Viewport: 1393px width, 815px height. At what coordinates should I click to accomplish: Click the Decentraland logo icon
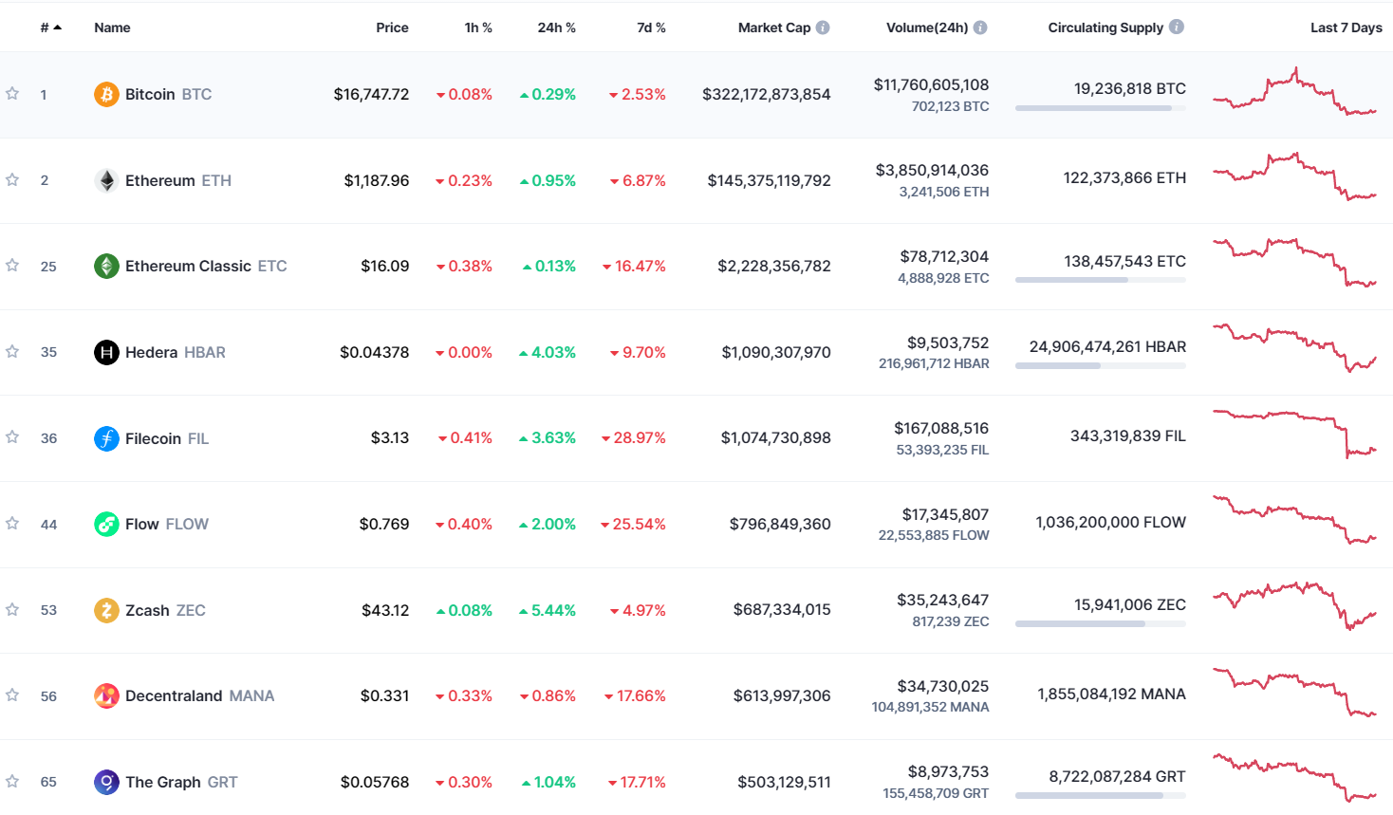point(106,695)
